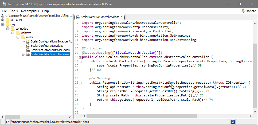
Task: Open the File menu
Action: tap(4, 11)
